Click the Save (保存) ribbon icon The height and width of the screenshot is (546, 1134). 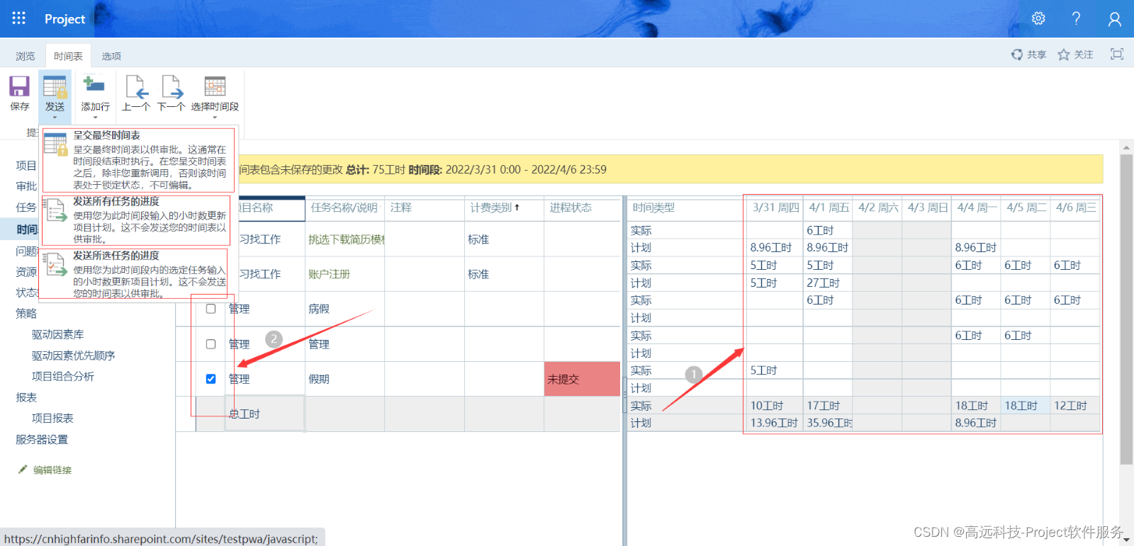point(19,86)
